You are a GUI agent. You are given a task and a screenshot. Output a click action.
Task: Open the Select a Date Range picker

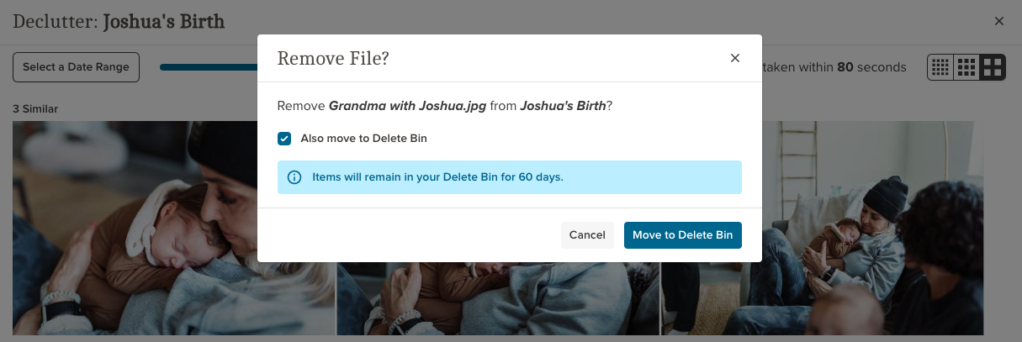point(76,67)
